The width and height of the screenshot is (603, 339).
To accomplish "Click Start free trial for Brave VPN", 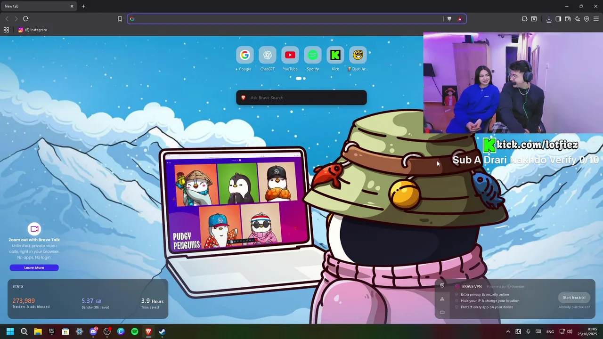I will click(574, 298).
